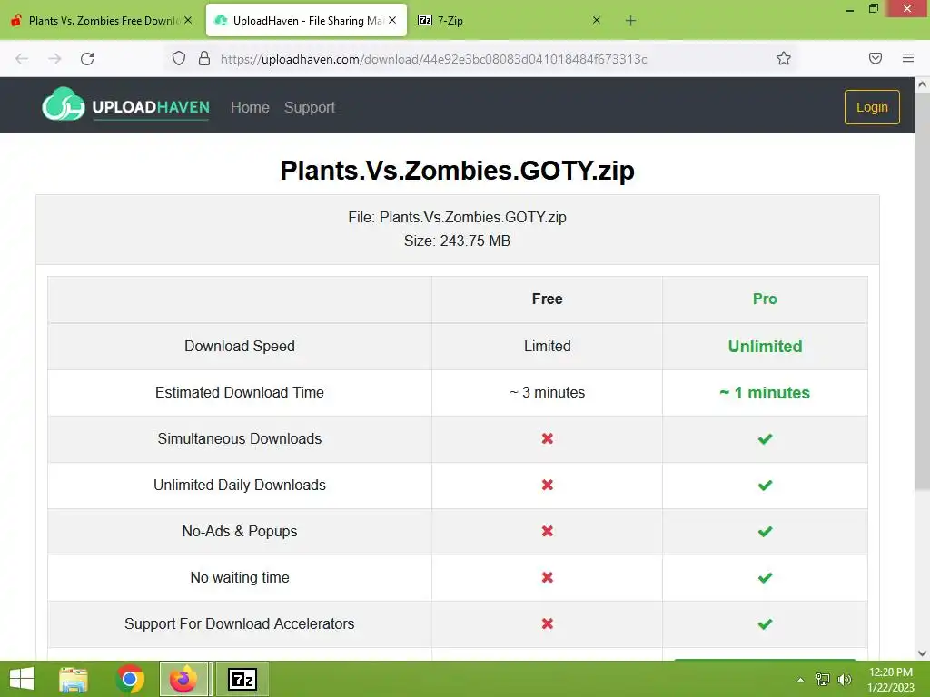Click the '~ 1 minutes' cell
This screenshot has height=697, width=930.
(765, 392)
